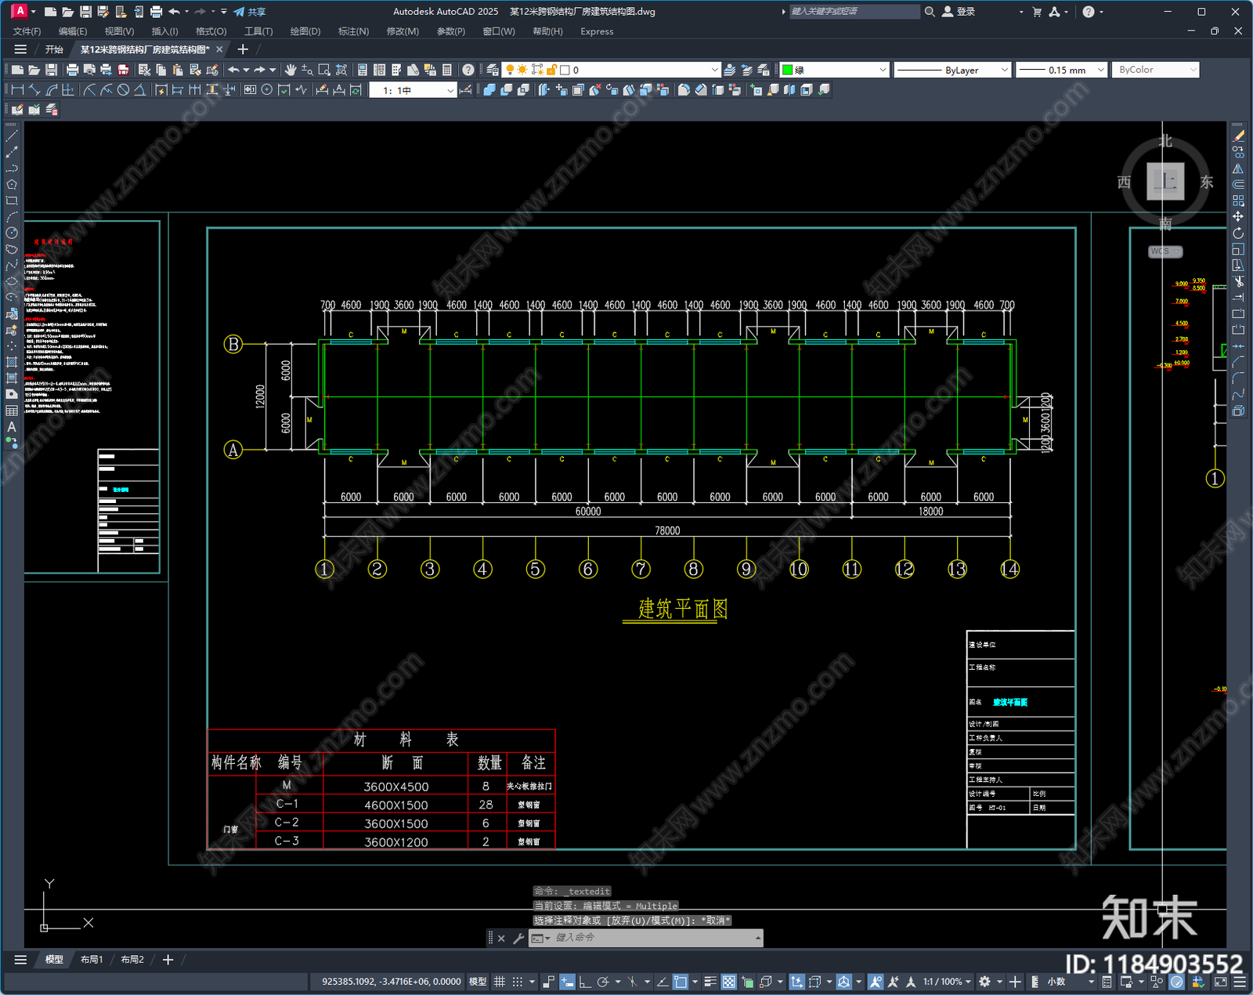Select the Diameter dimension tool
Image resolution: width=1253 pixels, height=995 pixels.
point(123,90)
